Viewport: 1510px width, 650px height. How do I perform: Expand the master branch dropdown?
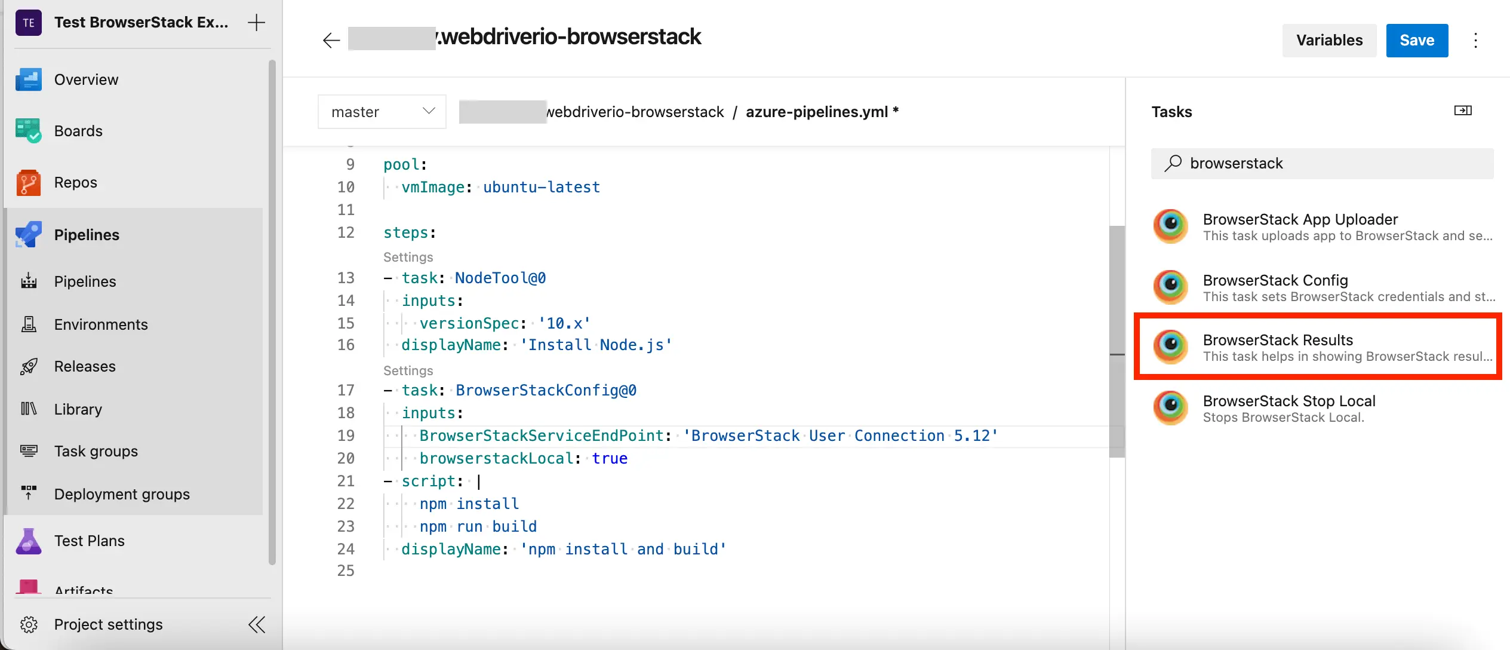[x=382, y=112]
